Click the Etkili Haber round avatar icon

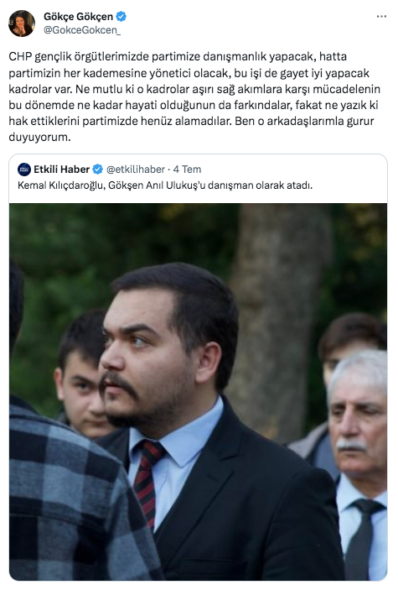click(x=24, y=170)
